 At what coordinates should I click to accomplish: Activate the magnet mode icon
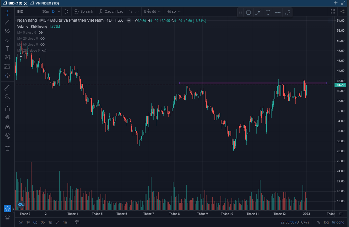click(7, 109)
